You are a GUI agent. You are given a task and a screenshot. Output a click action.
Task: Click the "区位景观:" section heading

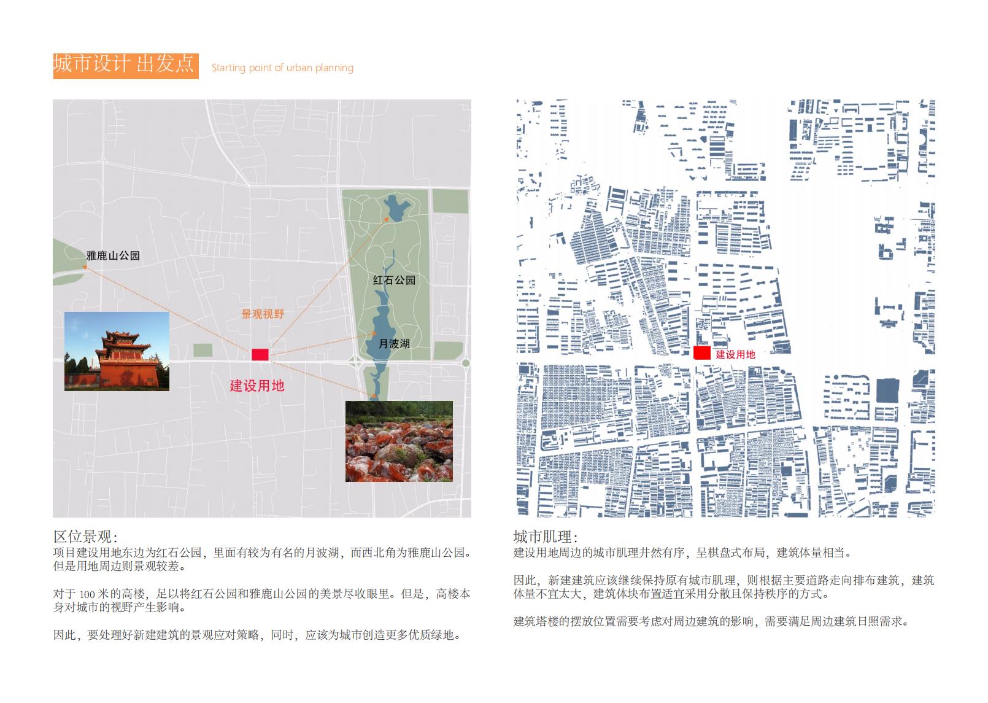(x=85, y=537)
